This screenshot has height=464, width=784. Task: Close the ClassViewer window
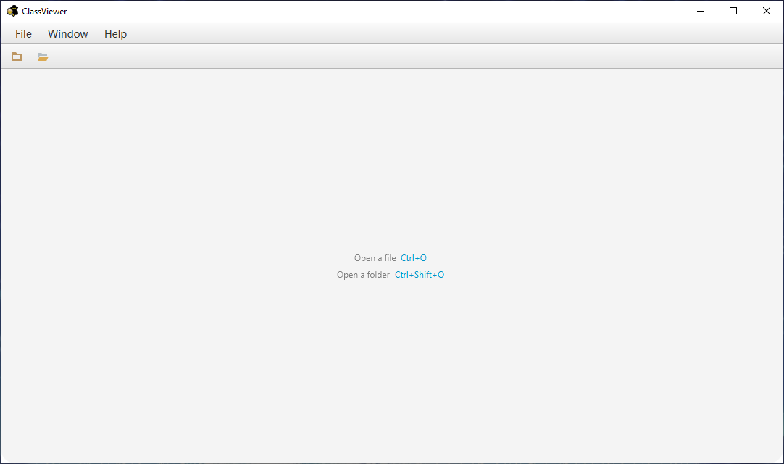[766, 11]
